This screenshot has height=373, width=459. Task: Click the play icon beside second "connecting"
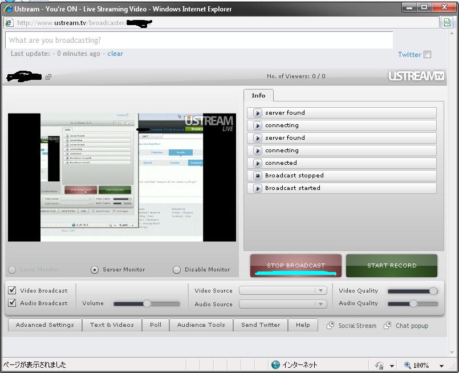click(257, 151)
